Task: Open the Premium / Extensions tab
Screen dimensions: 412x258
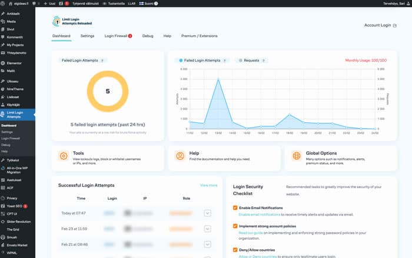Action: (x=199, y=36)
